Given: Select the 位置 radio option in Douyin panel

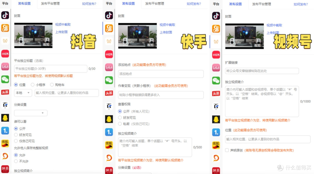Looking at the screenshot, I should [16, 85].
